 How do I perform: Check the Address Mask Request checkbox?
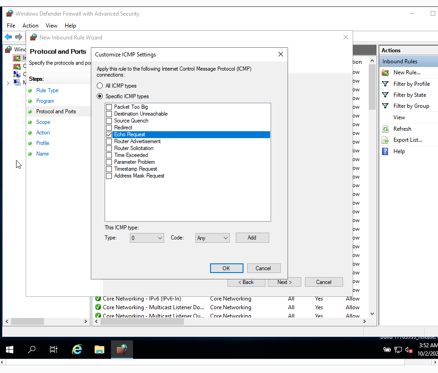(109, 176)
